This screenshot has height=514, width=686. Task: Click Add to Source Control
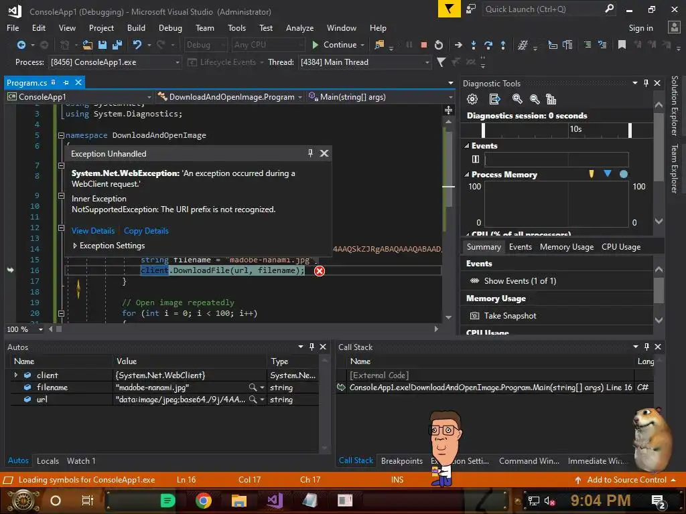[x=626, y=479]
